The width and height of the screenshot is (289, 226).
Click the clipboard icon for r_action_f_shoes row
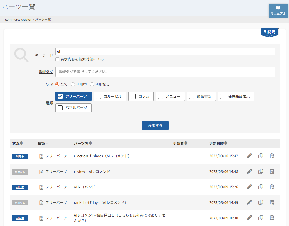click(x=272, y=156)
